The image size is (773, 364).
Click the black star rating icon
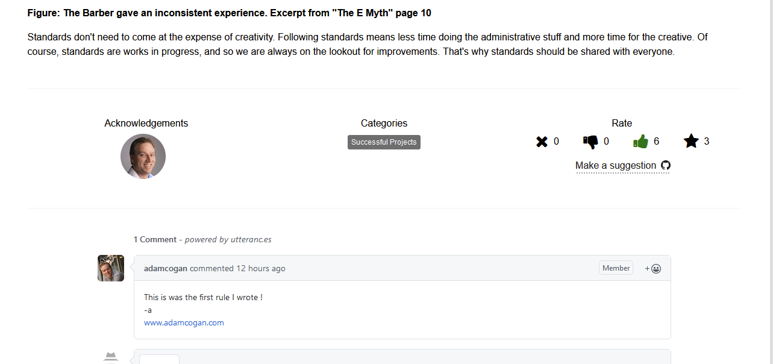coord(691,141)
